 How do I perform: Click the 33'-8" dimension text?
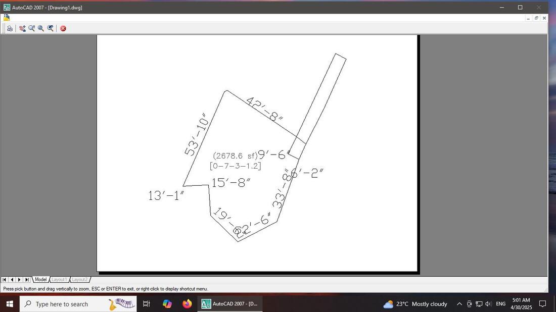coord(281,189)
